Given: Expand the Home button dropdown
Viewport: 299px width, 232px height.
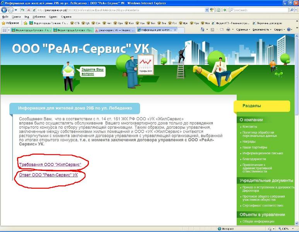Looking at the screenshot, I should tap(207, 29).
